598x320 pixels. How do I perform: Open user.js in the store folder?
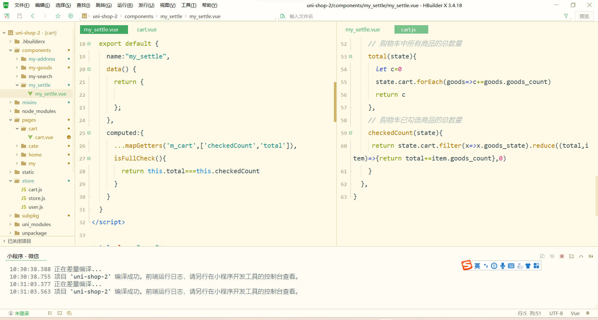[36, 207]
